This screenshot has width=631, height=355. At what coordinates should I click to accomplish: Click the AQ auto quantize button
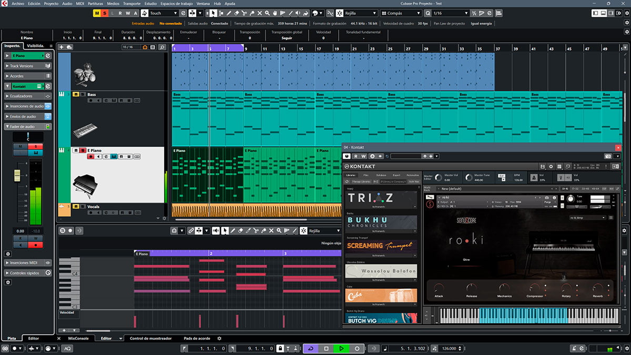pos(67,348)
